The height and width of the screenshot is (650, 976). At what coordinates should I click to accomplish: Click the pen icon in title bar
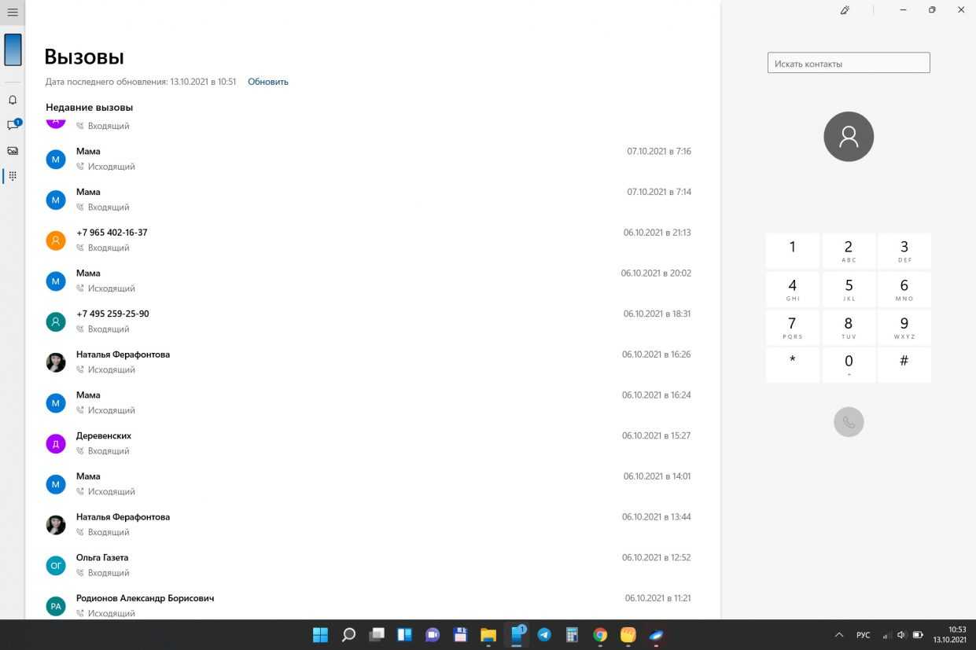click(845, 10)
